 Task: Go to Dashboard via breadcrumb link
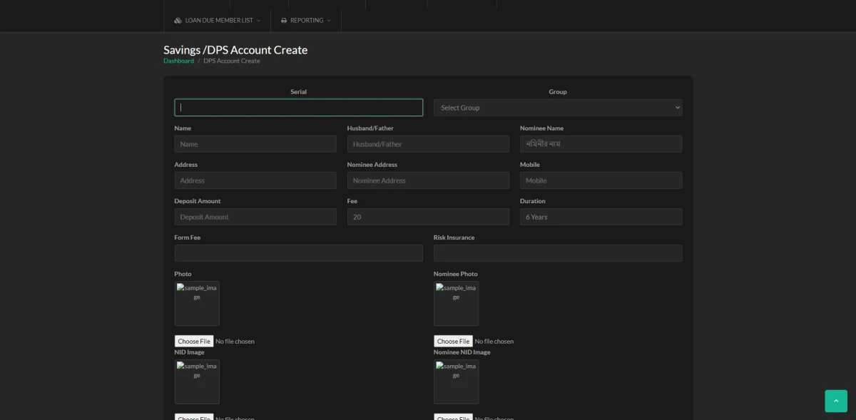[178, 61]
